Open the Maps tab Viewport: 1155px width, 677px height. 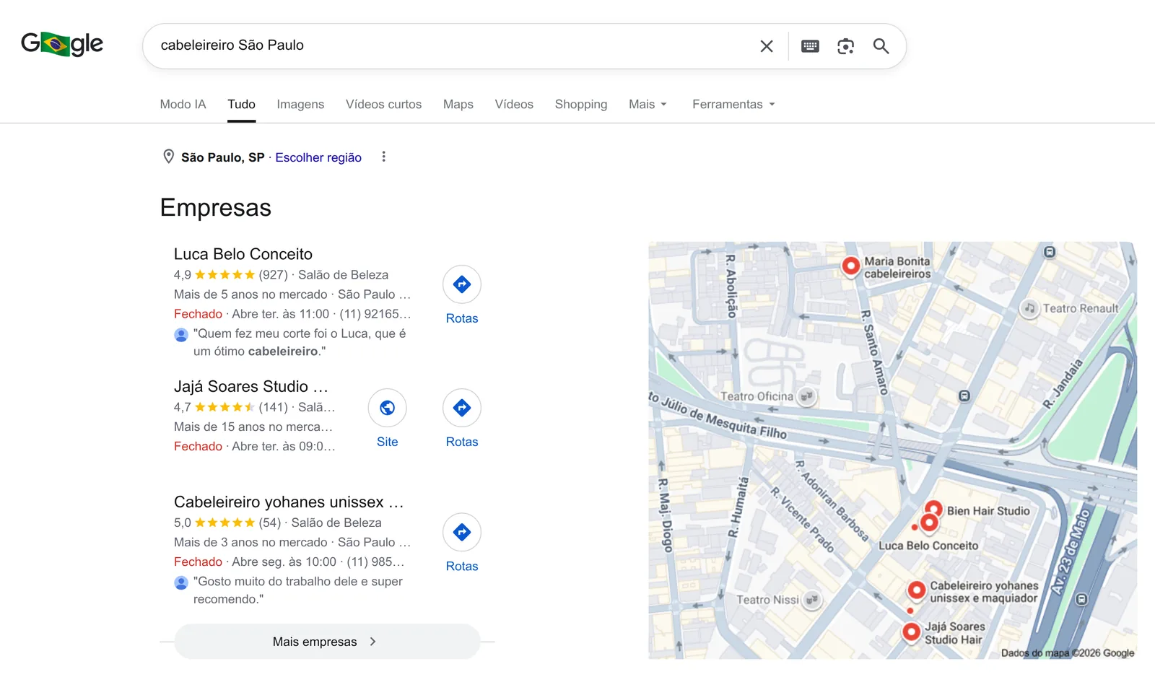[458, 105]
